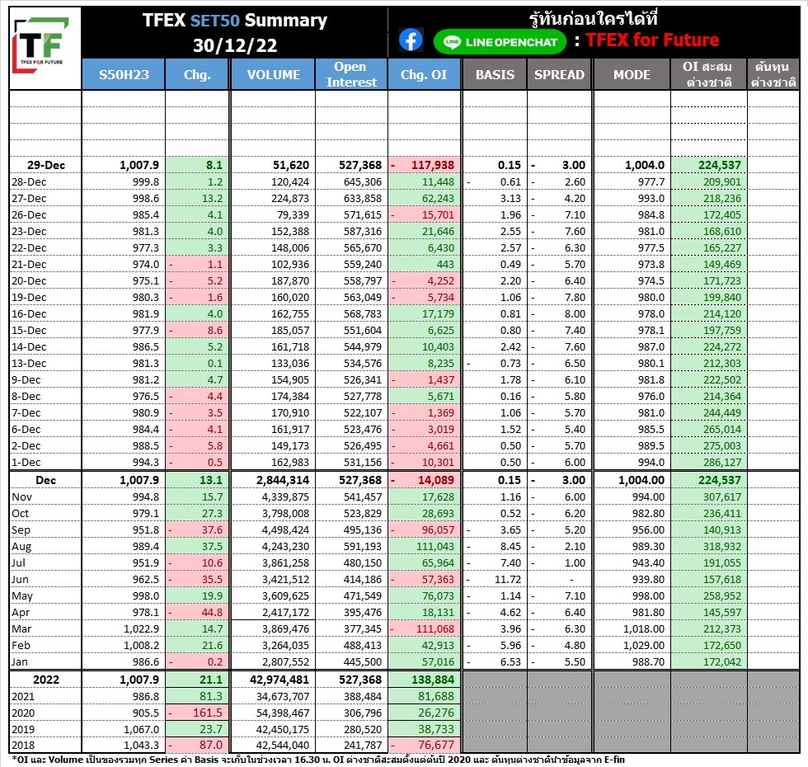Screen dimensions: 808x767
Task: Click the Jun row label
Action: pyautogui.click(x=20, y=579)
